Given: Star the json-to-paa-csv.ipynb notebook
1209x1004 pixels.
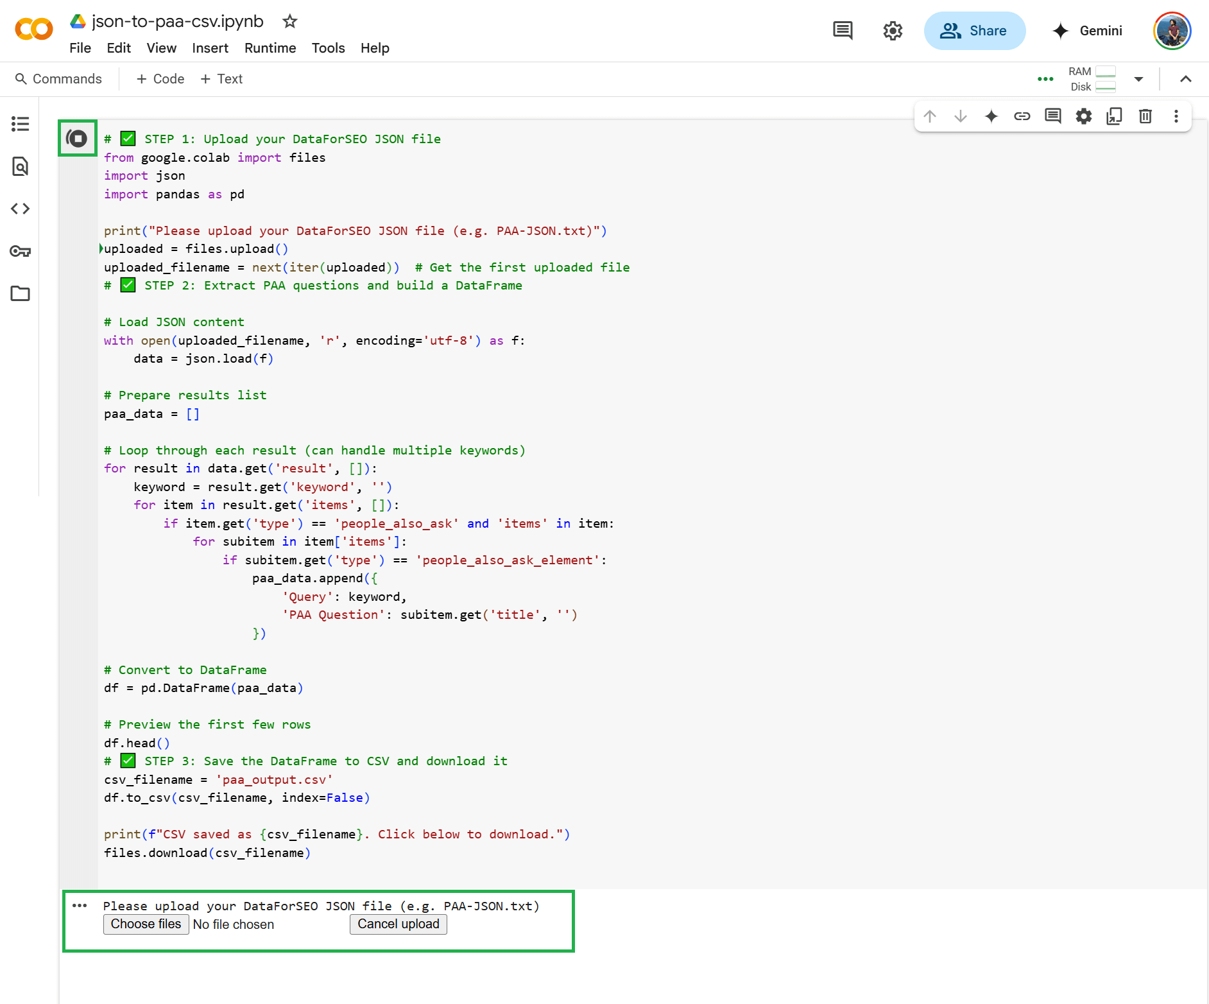Looking at the screenshot, I should (x=290, y=21).
